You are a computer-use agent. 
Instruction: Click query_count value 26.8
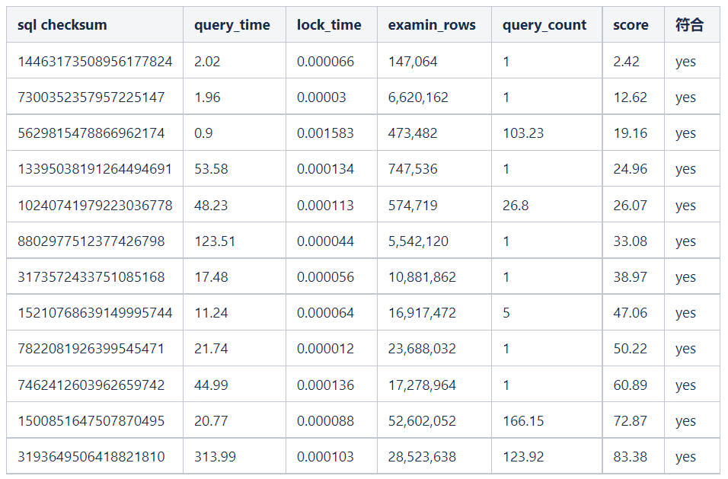tap(516, 205)
